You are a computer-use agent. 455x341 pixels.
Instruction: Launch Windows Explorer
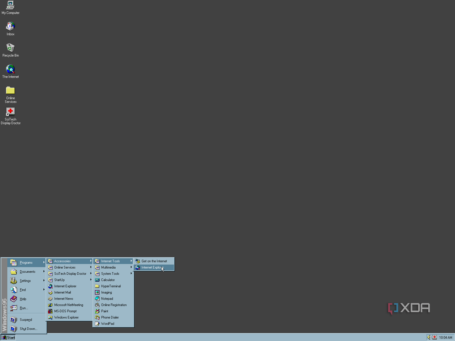click(x=70, y=318)
